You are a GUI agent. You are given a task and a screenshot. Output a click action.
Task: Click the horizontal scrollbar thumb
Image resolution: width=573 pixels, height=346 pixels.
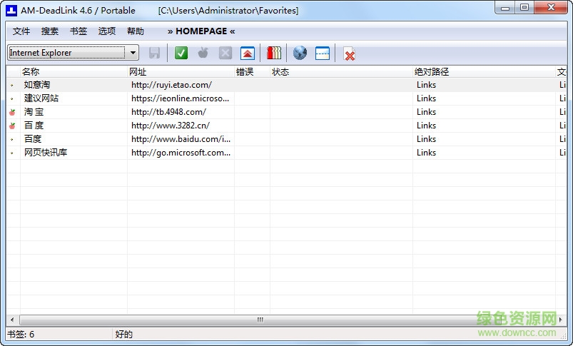click(x=260, y=320)
